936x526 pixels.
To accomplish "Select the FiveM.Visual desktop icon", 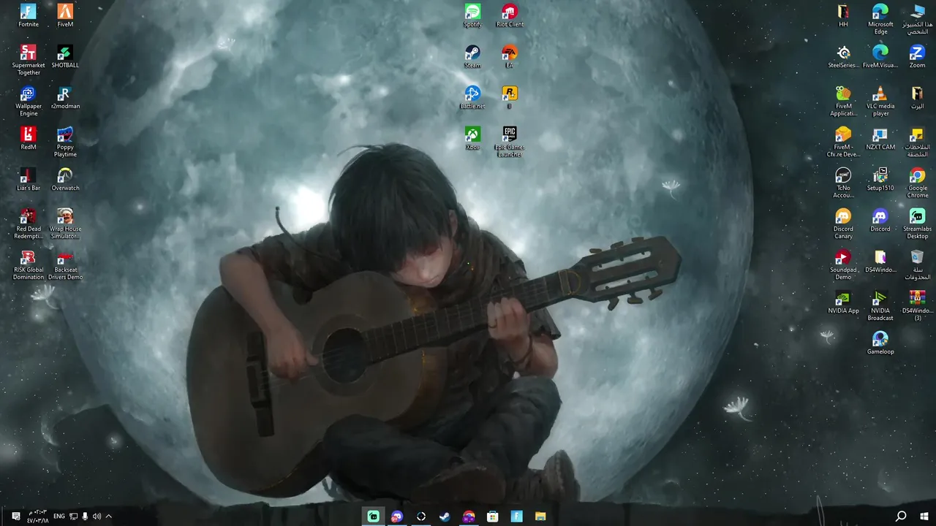I will click(x=880, y=56).
